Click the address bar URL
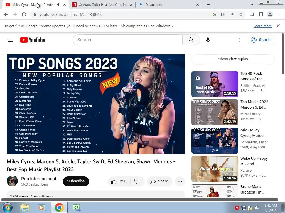Screen dimensions: 285x213 click(x=71, y=14)
